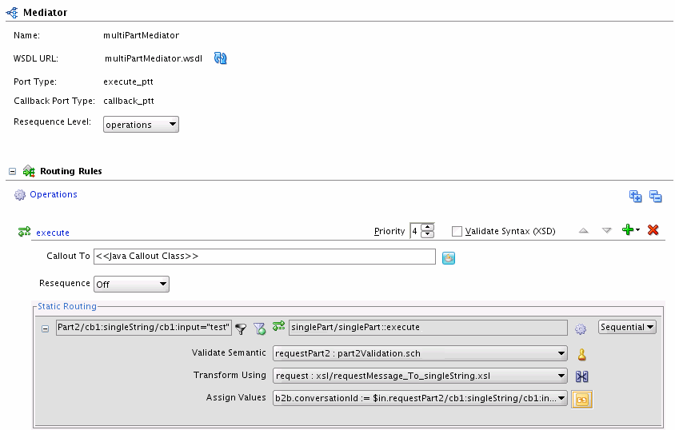Image resolution: width=675 pixels, height=430 pixels.
Task: Click the clear filter funnel icon
Action: [x=260, y=329]
